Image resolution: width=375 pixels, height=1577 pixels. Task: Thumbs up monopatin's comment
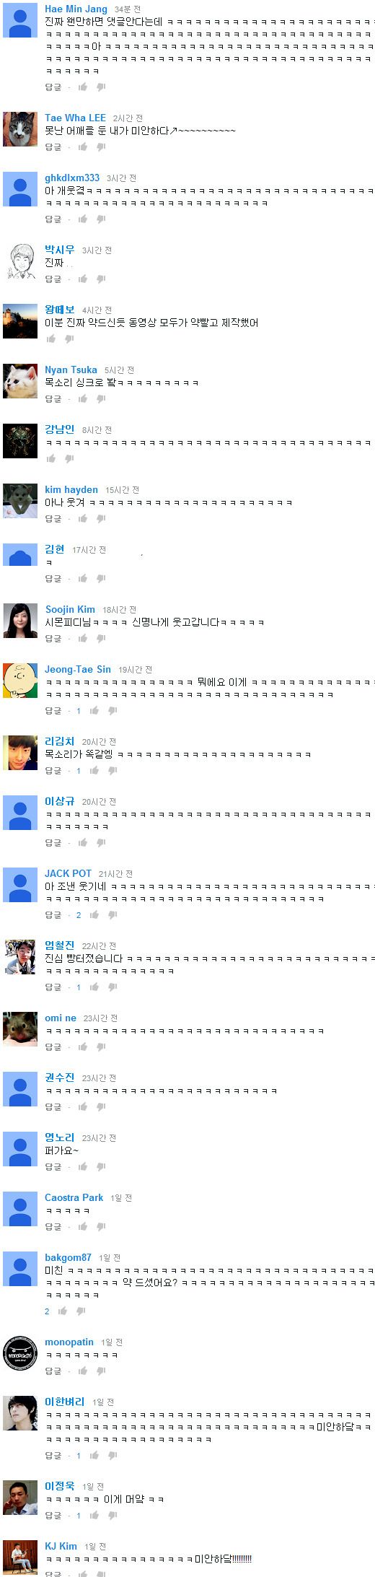tap(83, 1371)
